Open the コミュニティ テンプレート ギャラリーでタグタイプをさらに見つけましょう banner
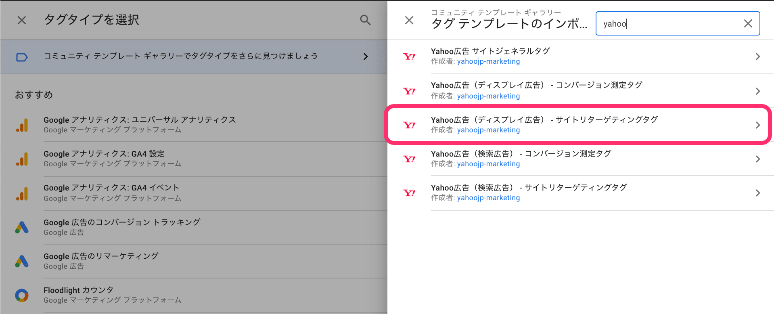Screen dimensions: 774x314 (x=194, y=57)
